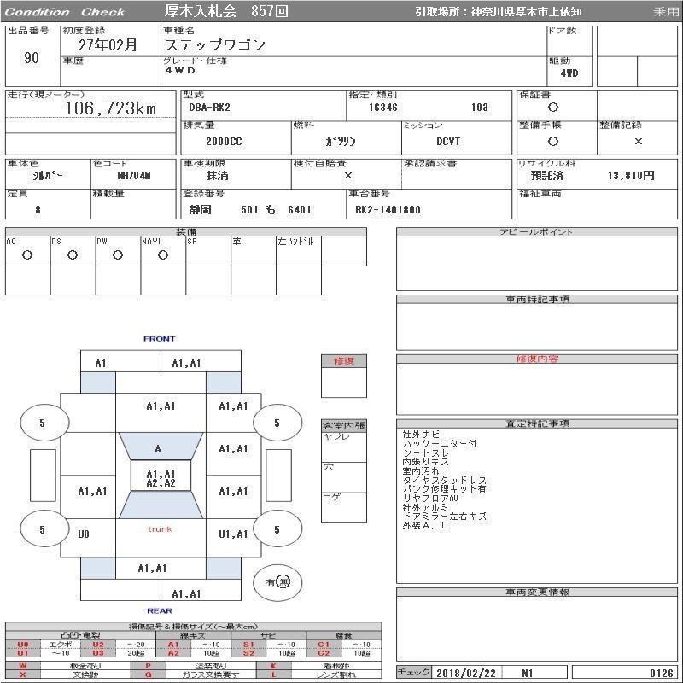Click the タイヤスタッドレス note line
Image resolution: width=683 pixels, height=683 pixels.
point(444,480)
